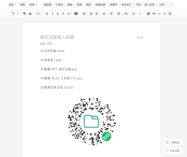Open the emoji picker smiley icon
Image resolution: width=187 pixels, height=157 pixels.
coord(170,14)
